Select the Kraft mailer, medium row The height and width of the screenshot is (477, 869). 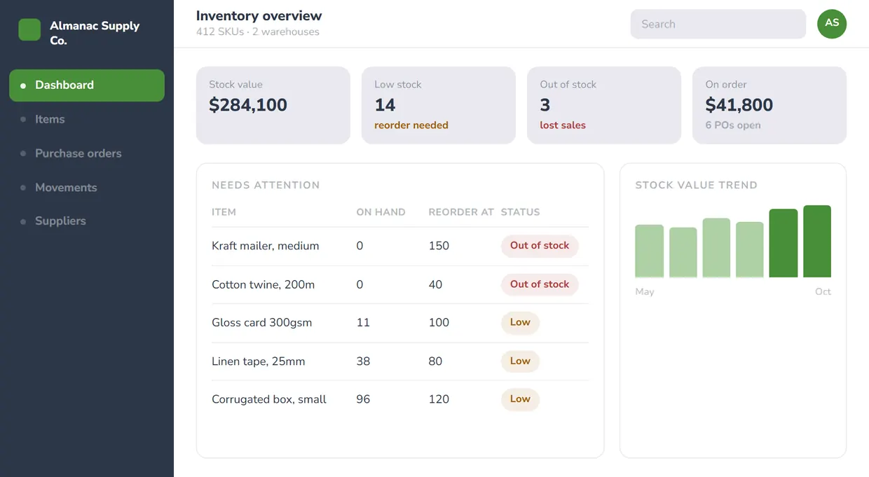point(400,246)
